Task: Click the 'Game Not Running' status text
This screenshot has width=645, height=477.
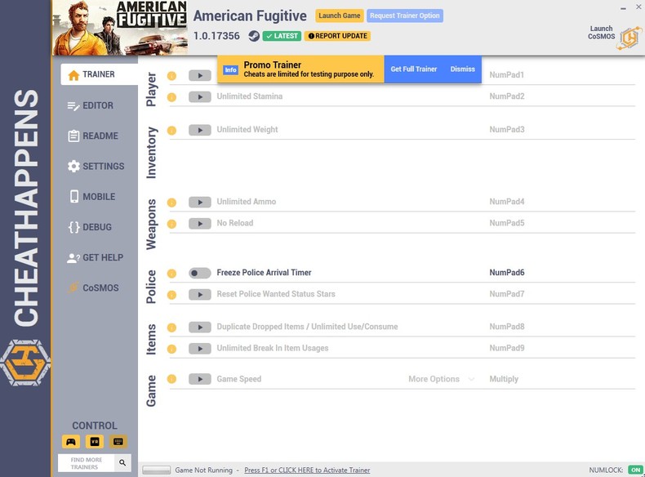Action: (x=203, y=470)
